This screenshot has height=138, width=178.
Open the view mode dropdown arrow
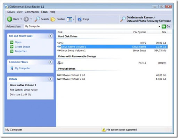pyautogui.click(x=73, y=19)
